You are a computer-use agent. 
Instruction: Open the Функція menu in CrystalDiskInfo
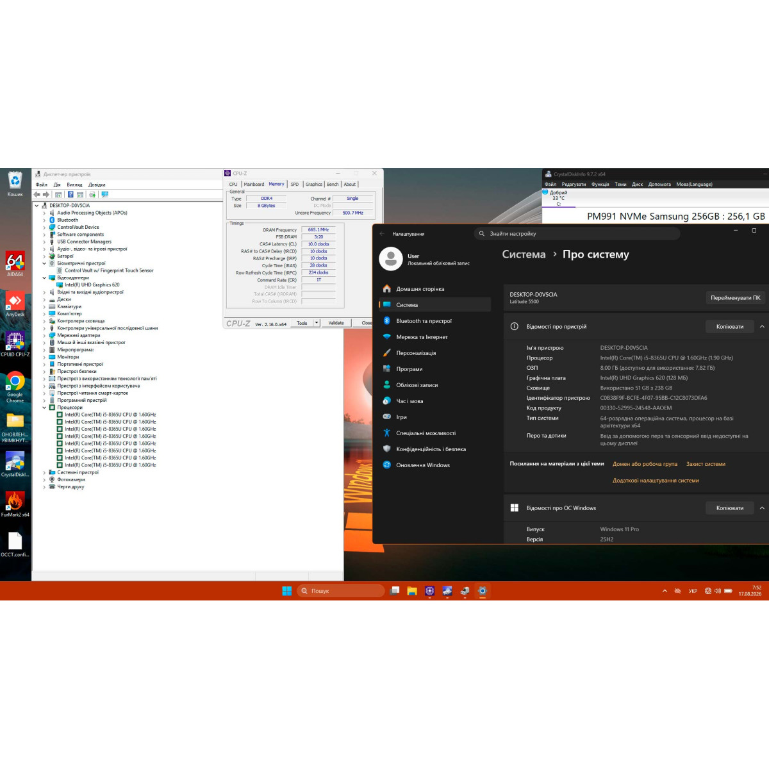[x=600, y=185]
